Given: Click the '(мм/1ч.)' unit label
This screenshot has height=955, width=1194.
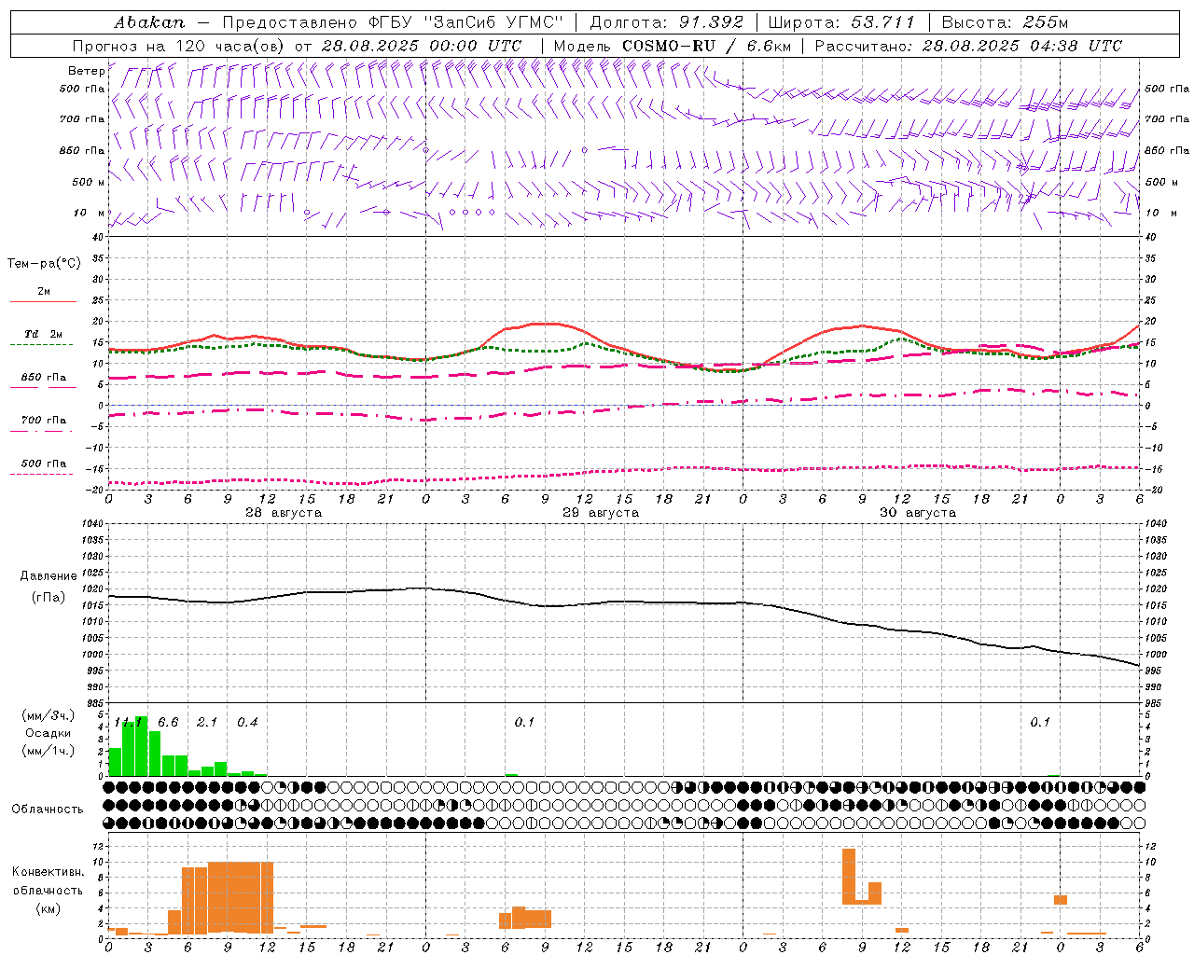Looking at the screenshot, I should tap(49, 751).
